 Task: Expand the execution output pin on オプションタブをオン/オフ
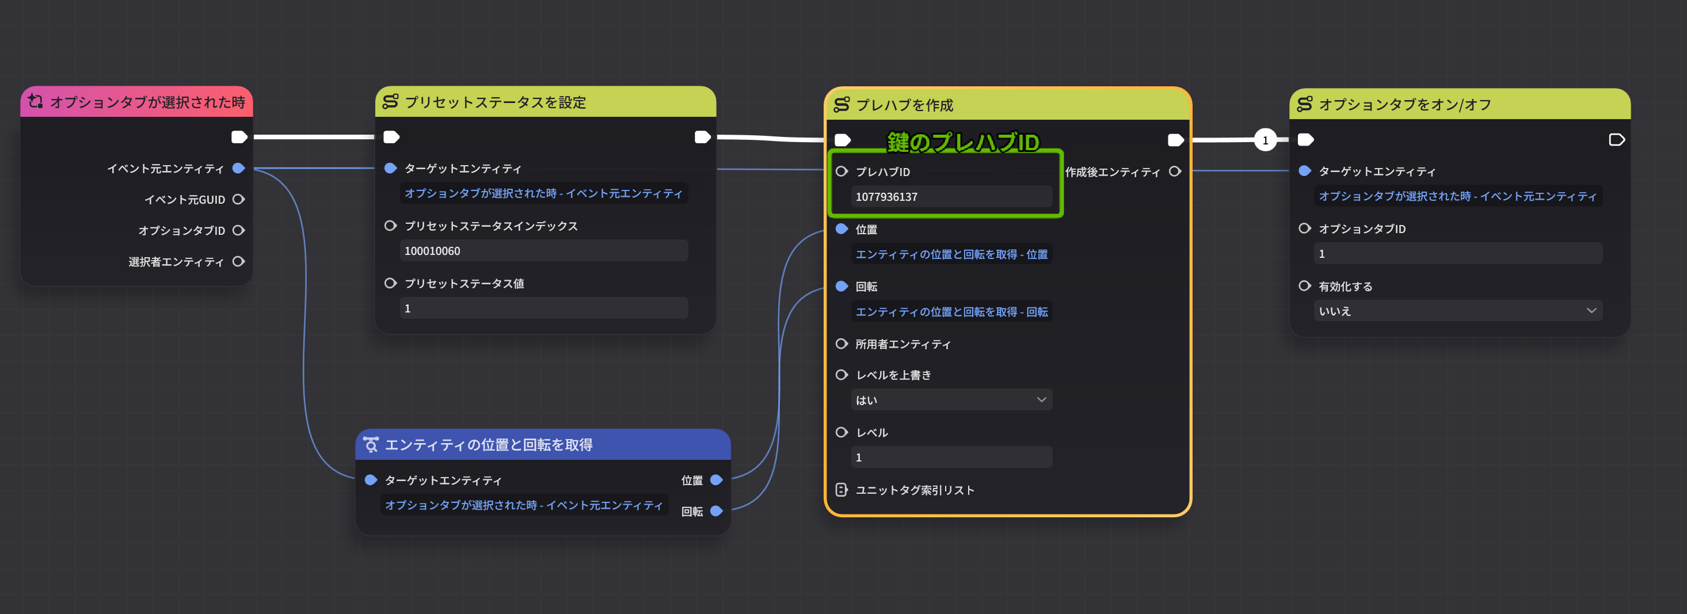(x=1616, y=139)
